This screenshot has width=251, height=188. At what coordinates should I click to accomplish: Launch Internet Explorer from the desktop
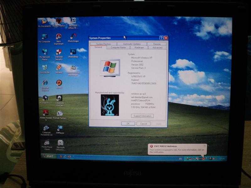click(x=45, y=86)
